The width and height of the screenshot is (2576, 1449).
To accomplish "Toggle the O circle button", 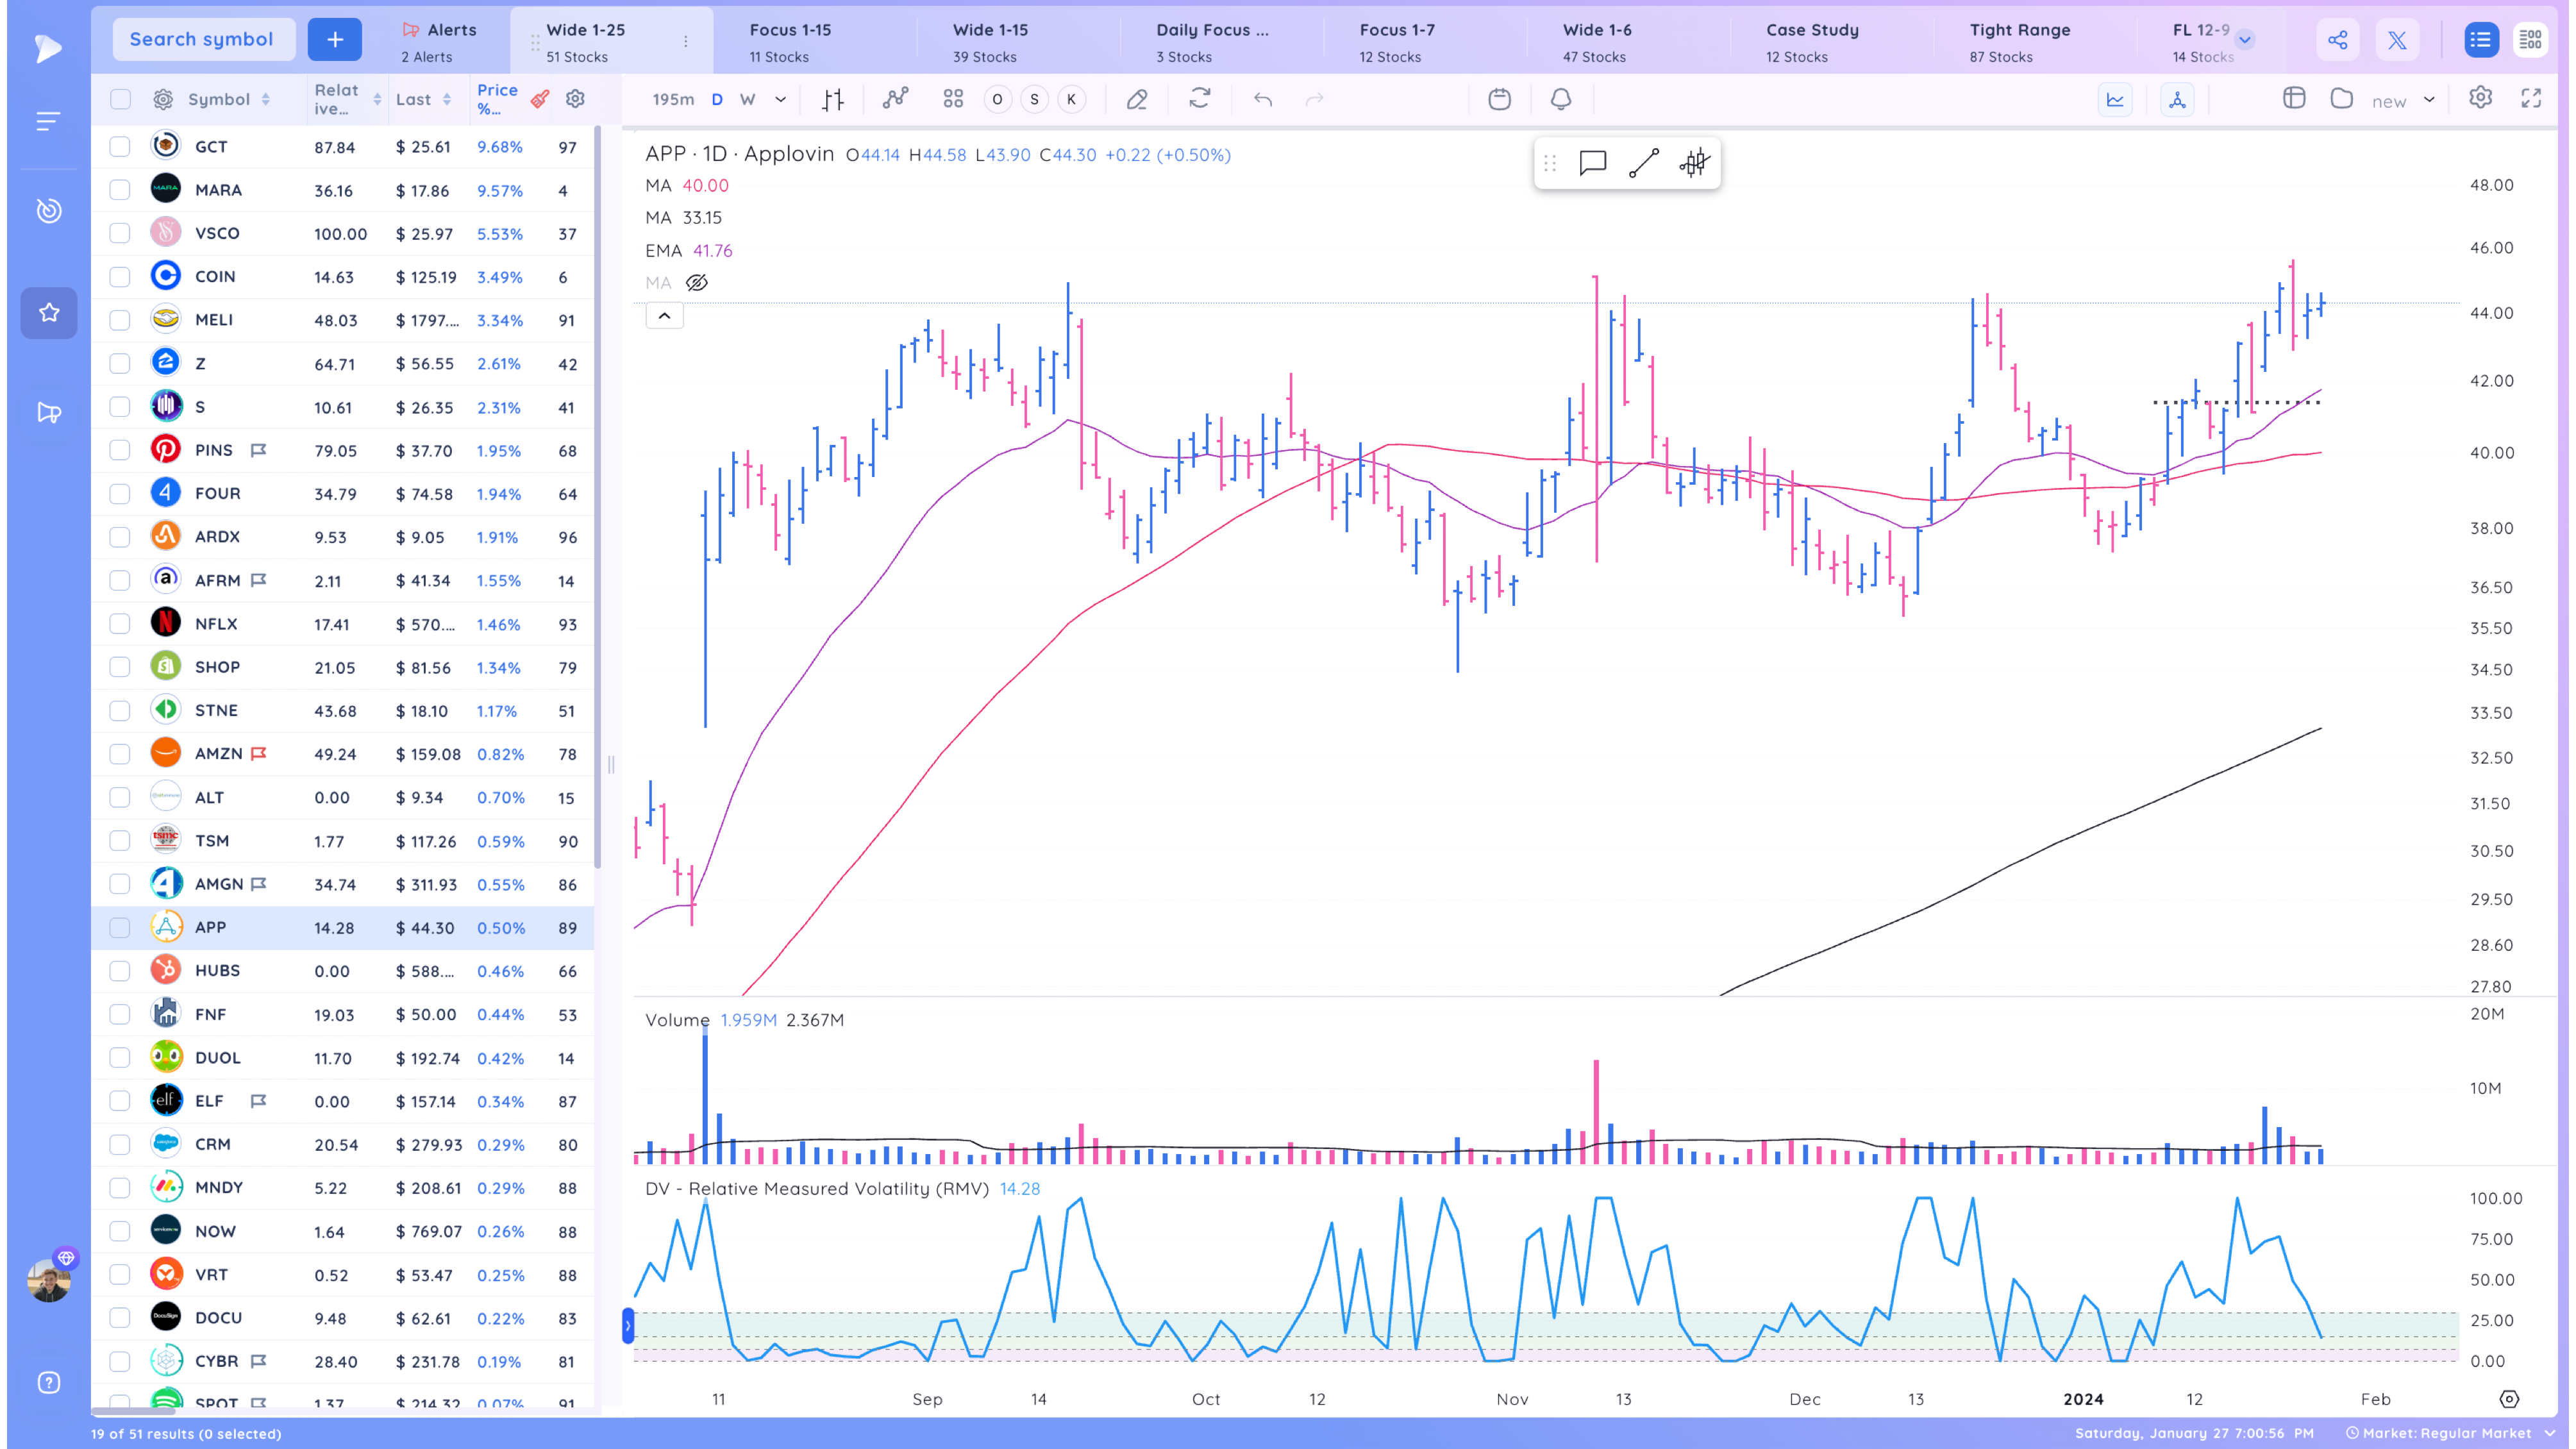I will [x=997, y=99].
